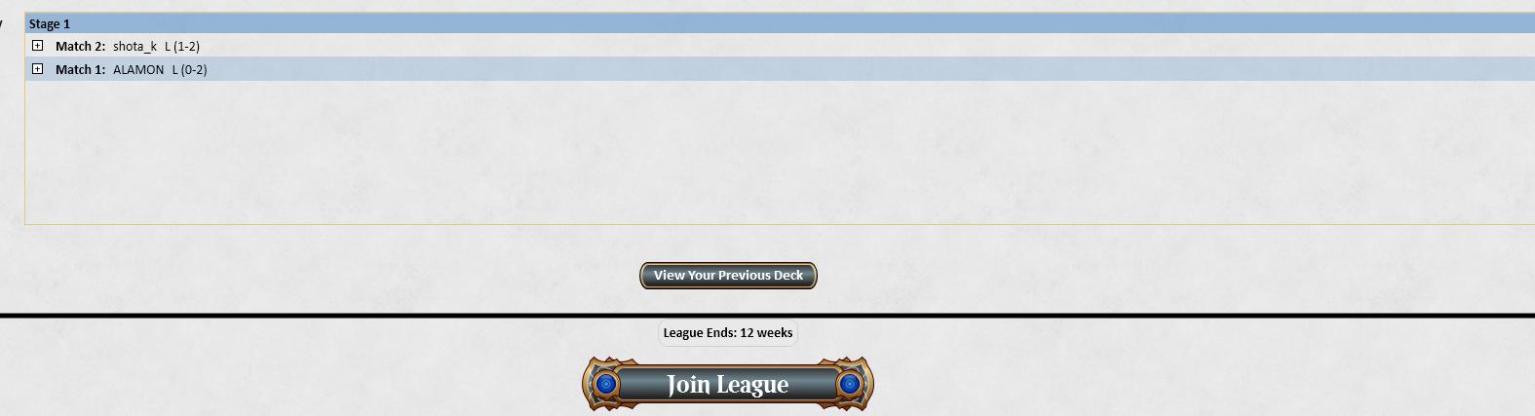
Task: Click opponent name shota_k
Action: (x=134, y=46)
